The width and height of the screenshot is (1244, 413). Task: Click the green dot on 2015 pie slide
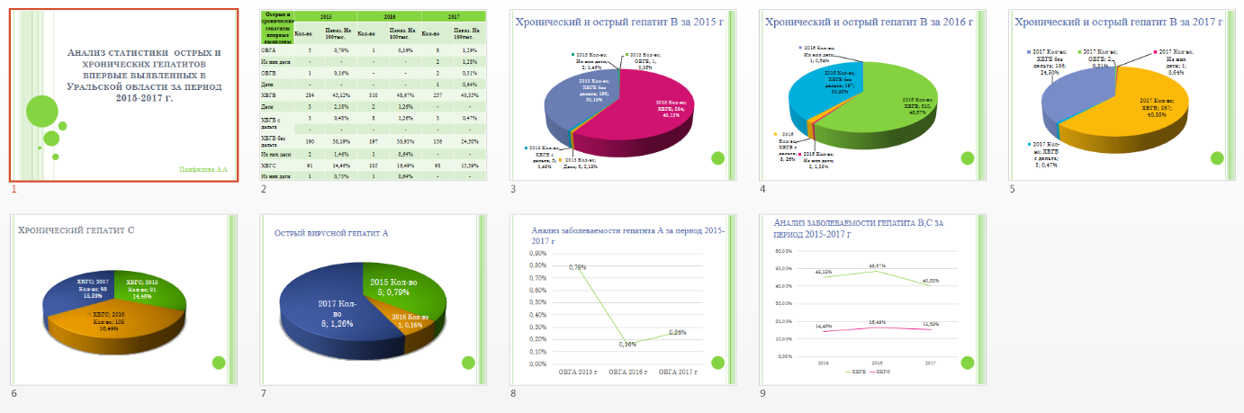(717, 158)
